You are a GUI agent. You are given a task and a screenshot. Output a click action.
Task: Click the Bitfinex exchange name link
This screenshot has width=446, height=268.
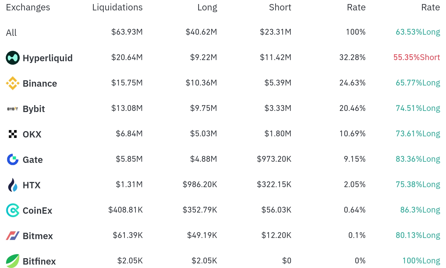click(x=39, y=261)
